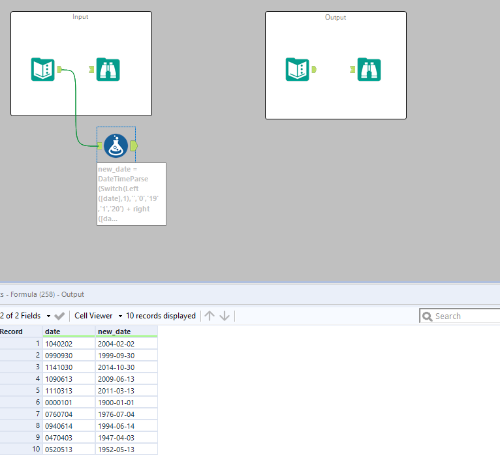Screen dimensions: 500x475
Task: Select new_date cell 1976-07-04
Action: click(x=127, y=414)
